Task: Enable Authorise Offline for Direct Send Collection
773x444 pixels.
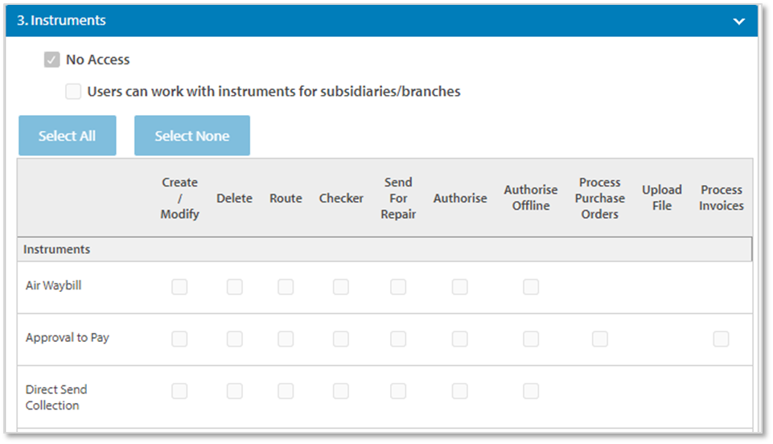Action: click(531, 391)
